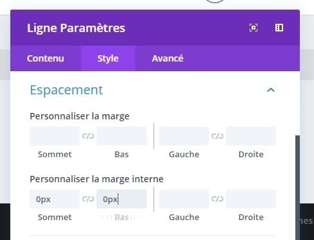Switch to the Avancé tab
This screenshot has width=314, height=240.
(167, 58)
